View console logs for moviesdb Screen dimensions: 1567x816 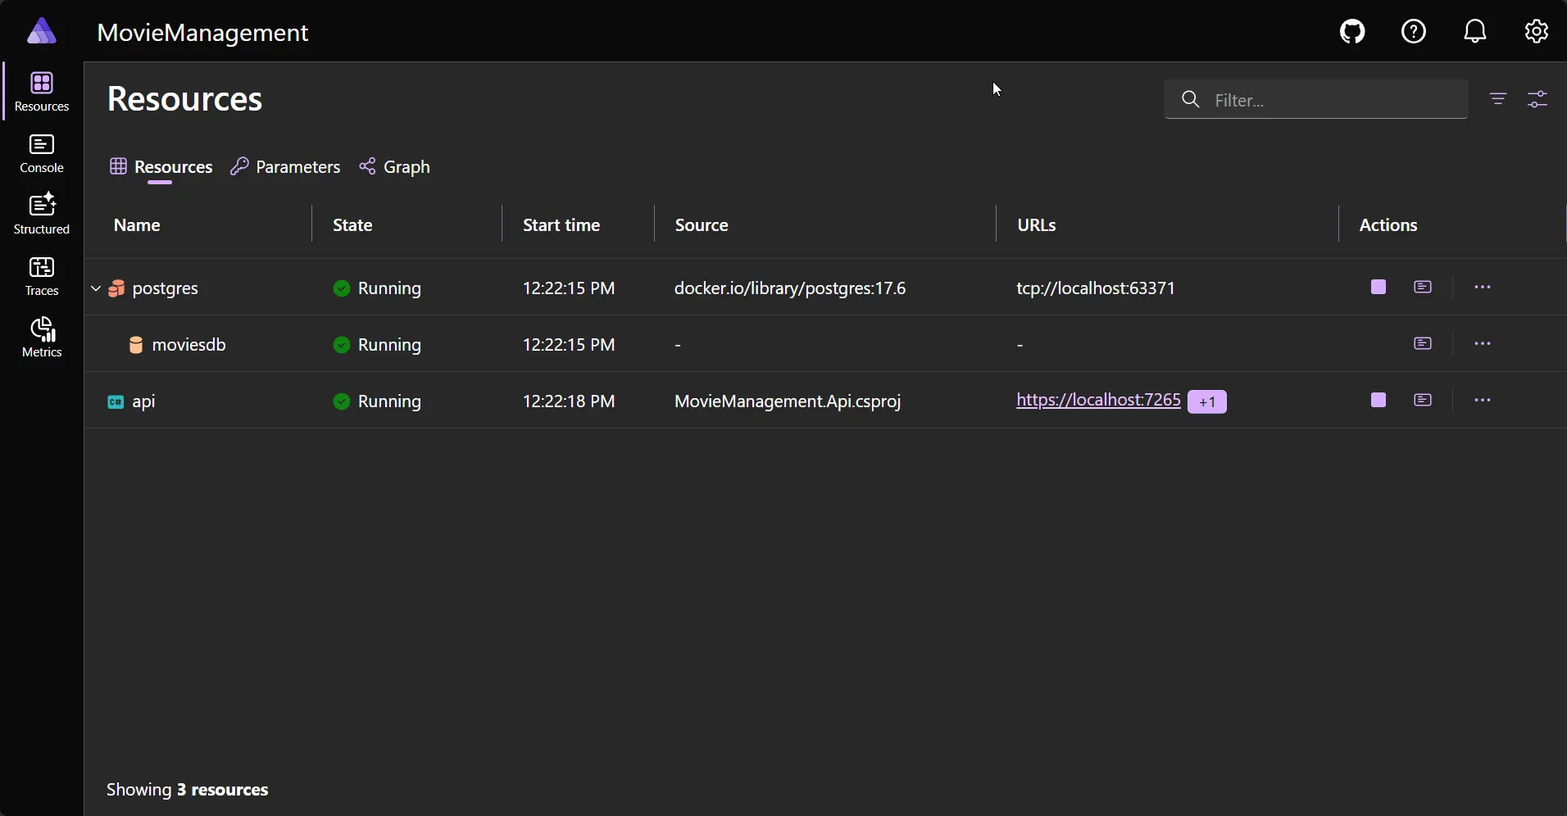(1424, 343)
